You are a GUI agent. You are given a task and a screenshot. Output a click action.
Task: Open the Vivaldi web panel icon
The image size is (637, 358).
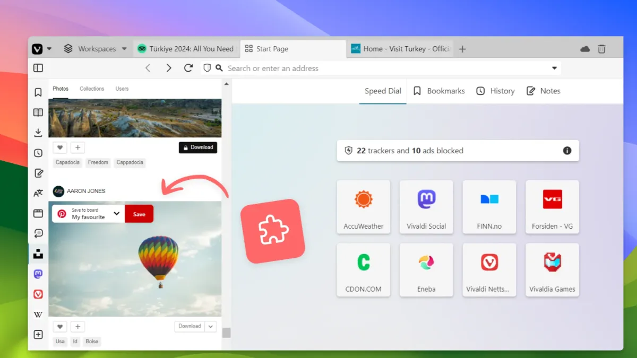point(38,294)
